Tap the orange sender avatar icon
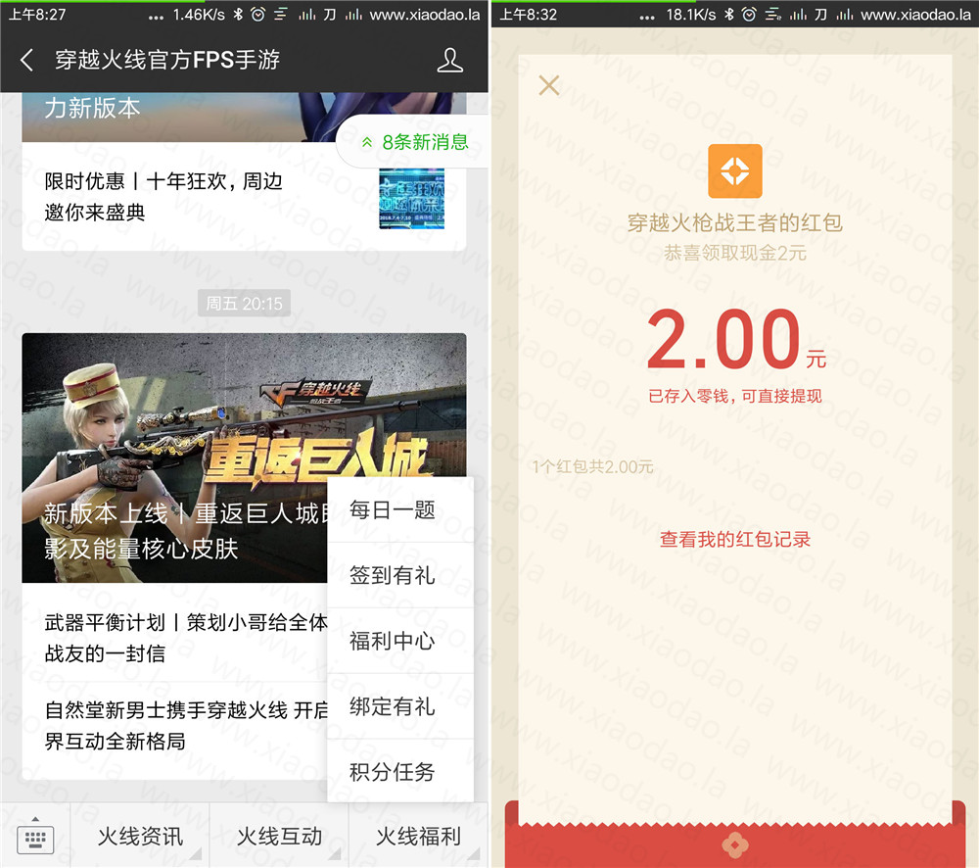Image resolution: width=979 pixels, height=868 pixels. (735, 170)
